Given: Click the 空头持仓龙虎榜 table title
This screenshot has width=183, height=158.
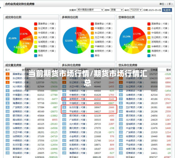Looking at the screenshot, I should click(128, 65).
